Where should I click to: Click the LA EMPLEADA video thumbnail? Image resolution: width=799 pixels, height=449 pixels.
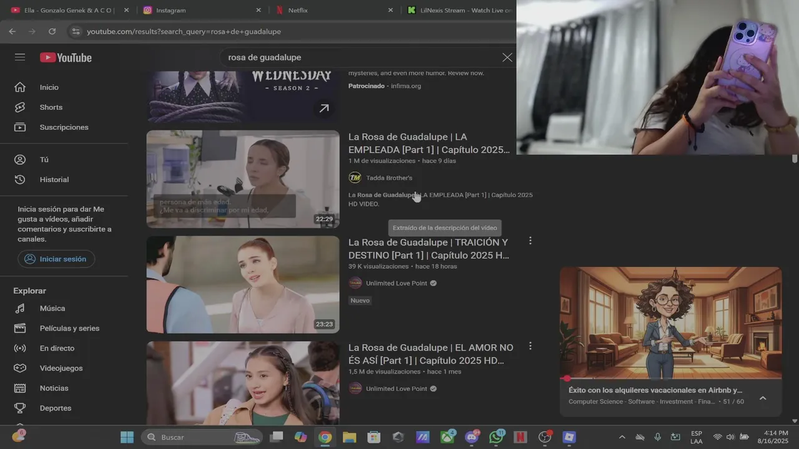pos(243,179)
